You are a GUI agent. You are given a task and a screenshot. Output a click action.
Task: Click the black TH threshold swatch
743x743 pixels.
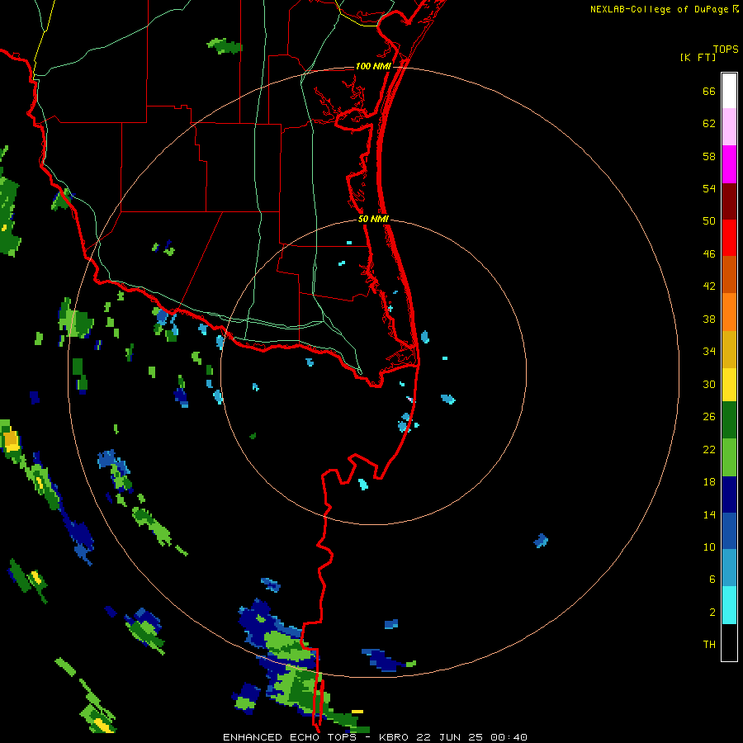coord(729,642)
